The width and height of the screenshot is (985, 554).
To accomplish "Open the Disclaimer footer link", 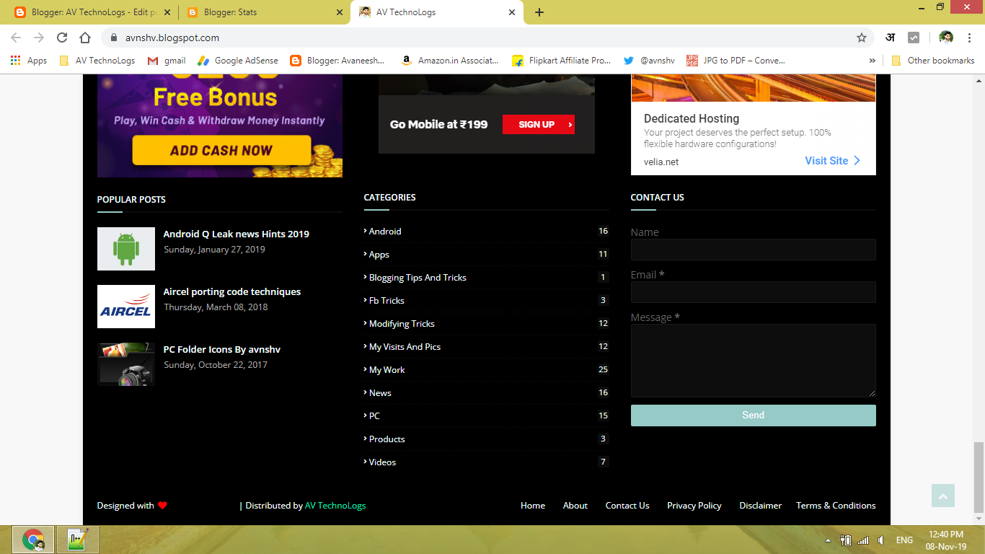I will pyautogui.click(x=761, y=506).
